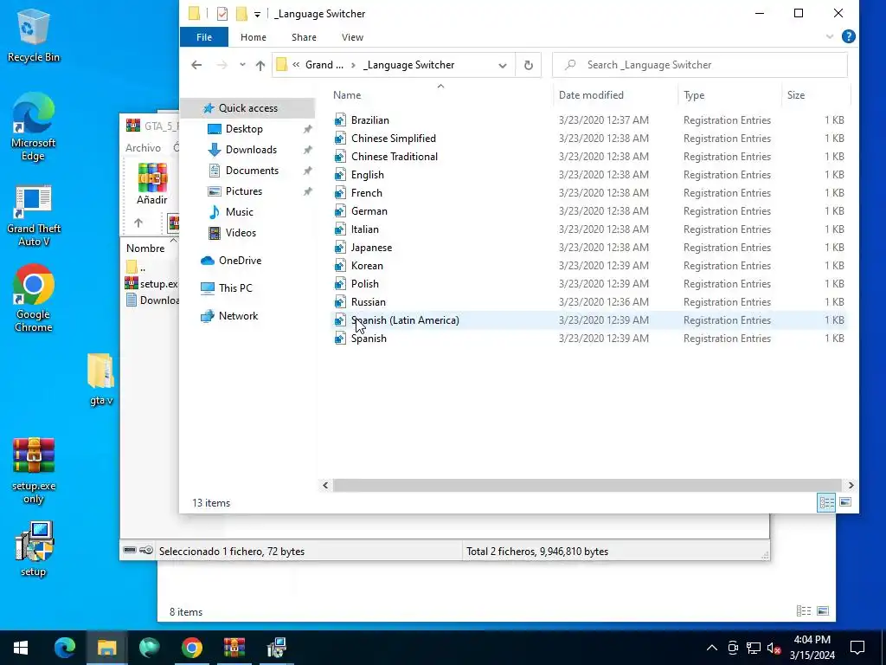Open WinRAR from the taskbar
The width and height of the screenshot is (886, 665).
[234, 648]
